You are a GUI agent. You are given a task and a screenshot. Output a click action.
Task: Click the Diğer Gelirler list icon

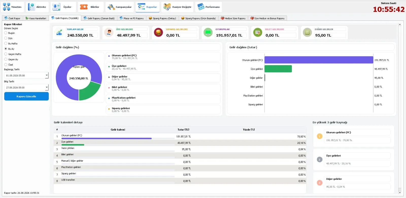click(307, 32)
